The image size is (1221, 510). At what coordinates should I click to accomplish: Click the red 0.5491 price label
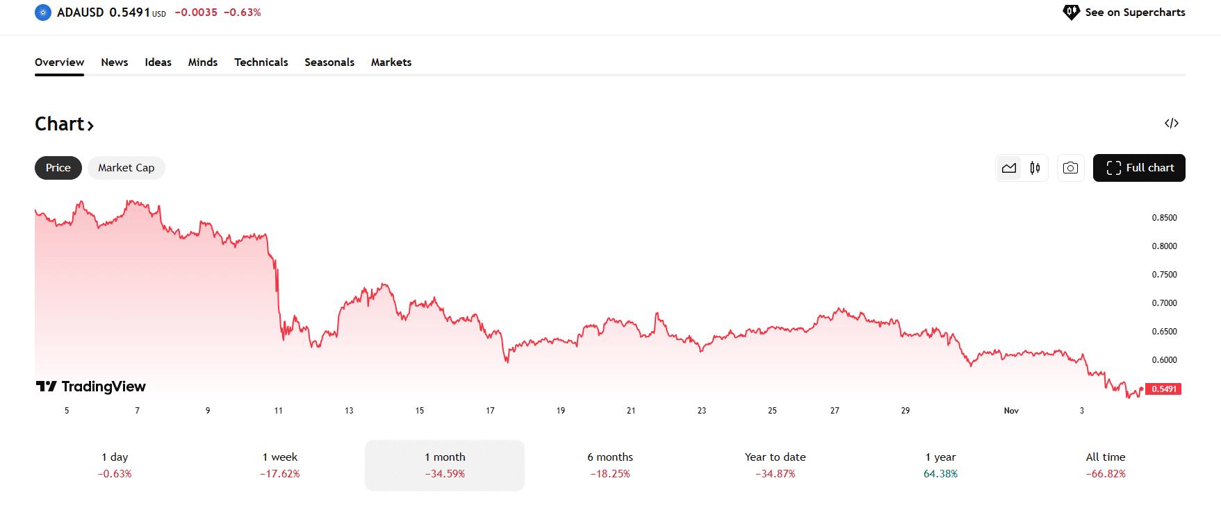click(x=1163, y=389)
